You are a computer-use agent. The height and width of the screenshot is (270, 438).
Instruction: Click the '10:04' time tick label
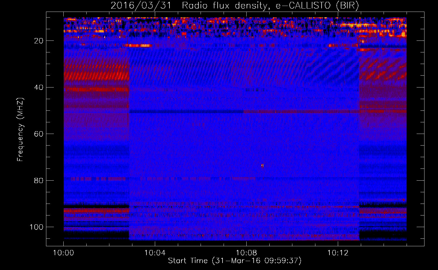tap(155, 253)
